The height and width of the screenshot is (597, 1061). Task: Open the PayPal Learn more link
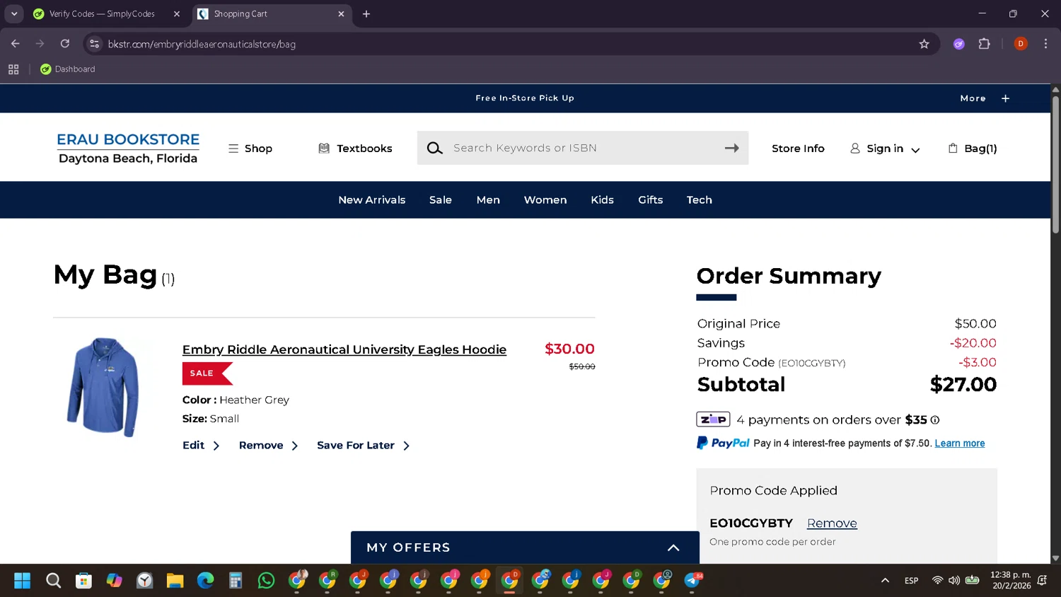960,444
